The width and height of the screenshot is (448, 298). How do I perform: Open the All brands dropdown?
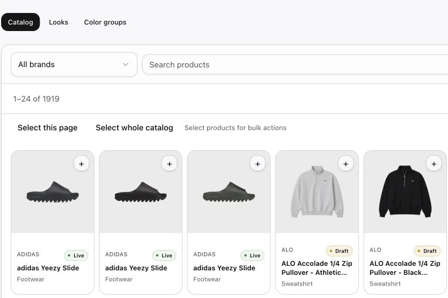pos(74,64)
